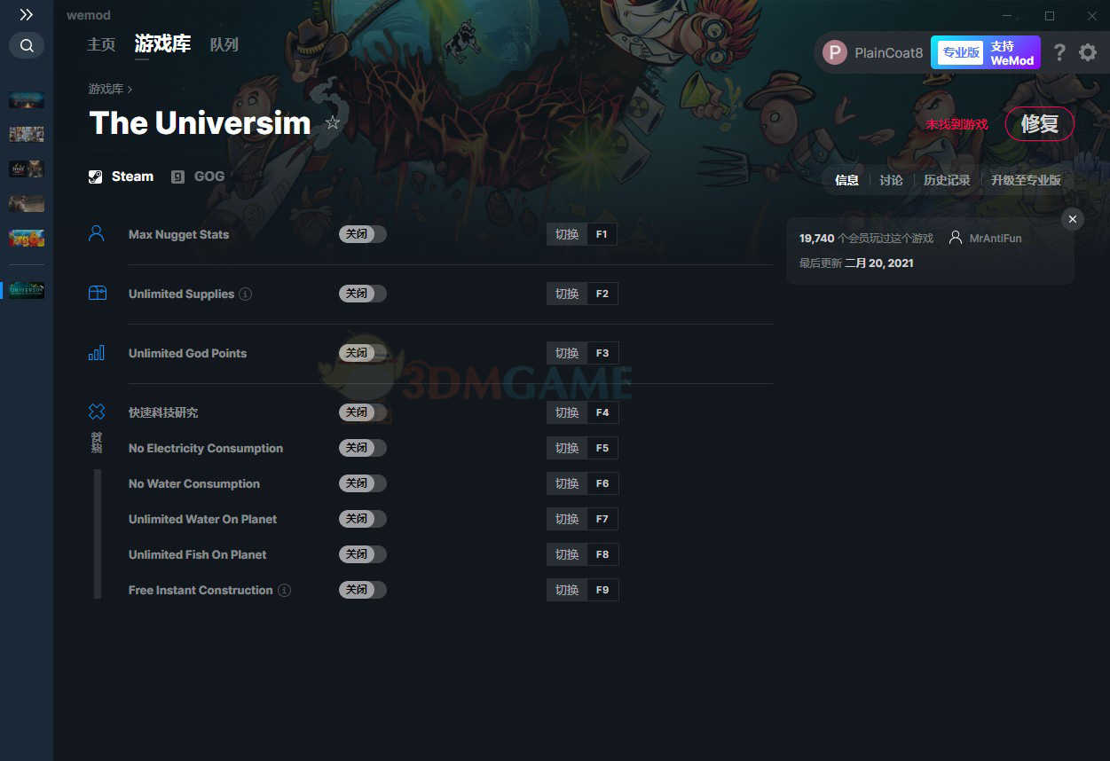The image size is (1110, 761).
Task: Select the fifth colorful game thumbnail in sidebar
Action: [27, 238]
